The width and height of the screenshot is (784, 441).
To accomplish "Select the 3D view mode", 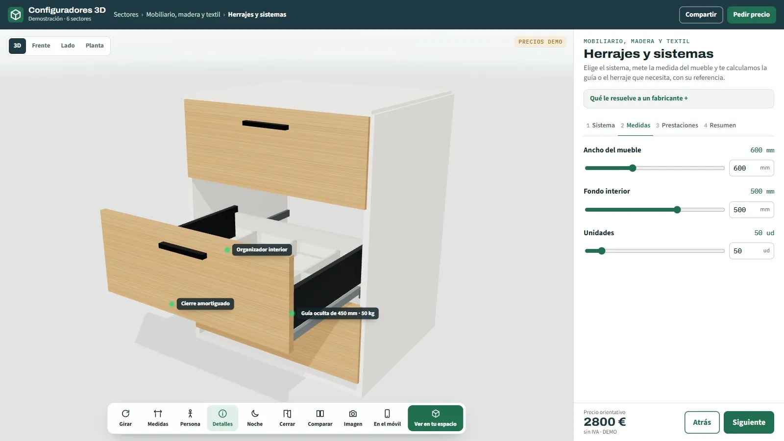I will click(x=17, y=46).
